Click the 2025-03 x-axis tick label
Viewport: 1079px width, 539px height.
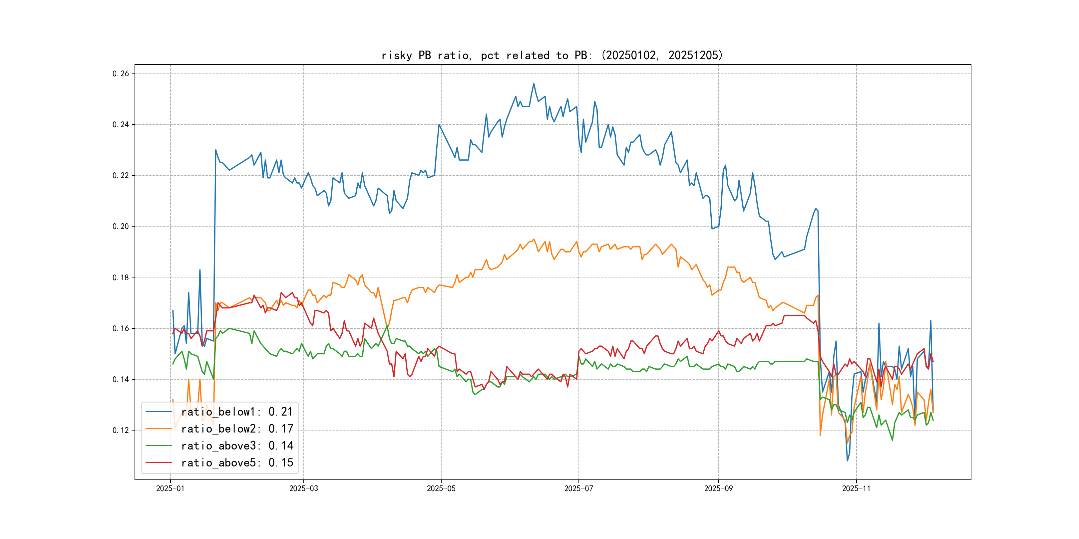[303, 488]
